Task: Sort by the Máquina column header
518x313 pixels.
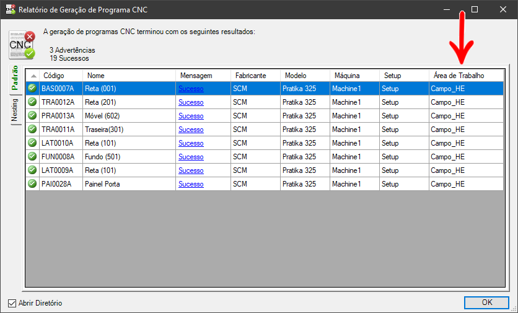Action: [x=354, y=76]
